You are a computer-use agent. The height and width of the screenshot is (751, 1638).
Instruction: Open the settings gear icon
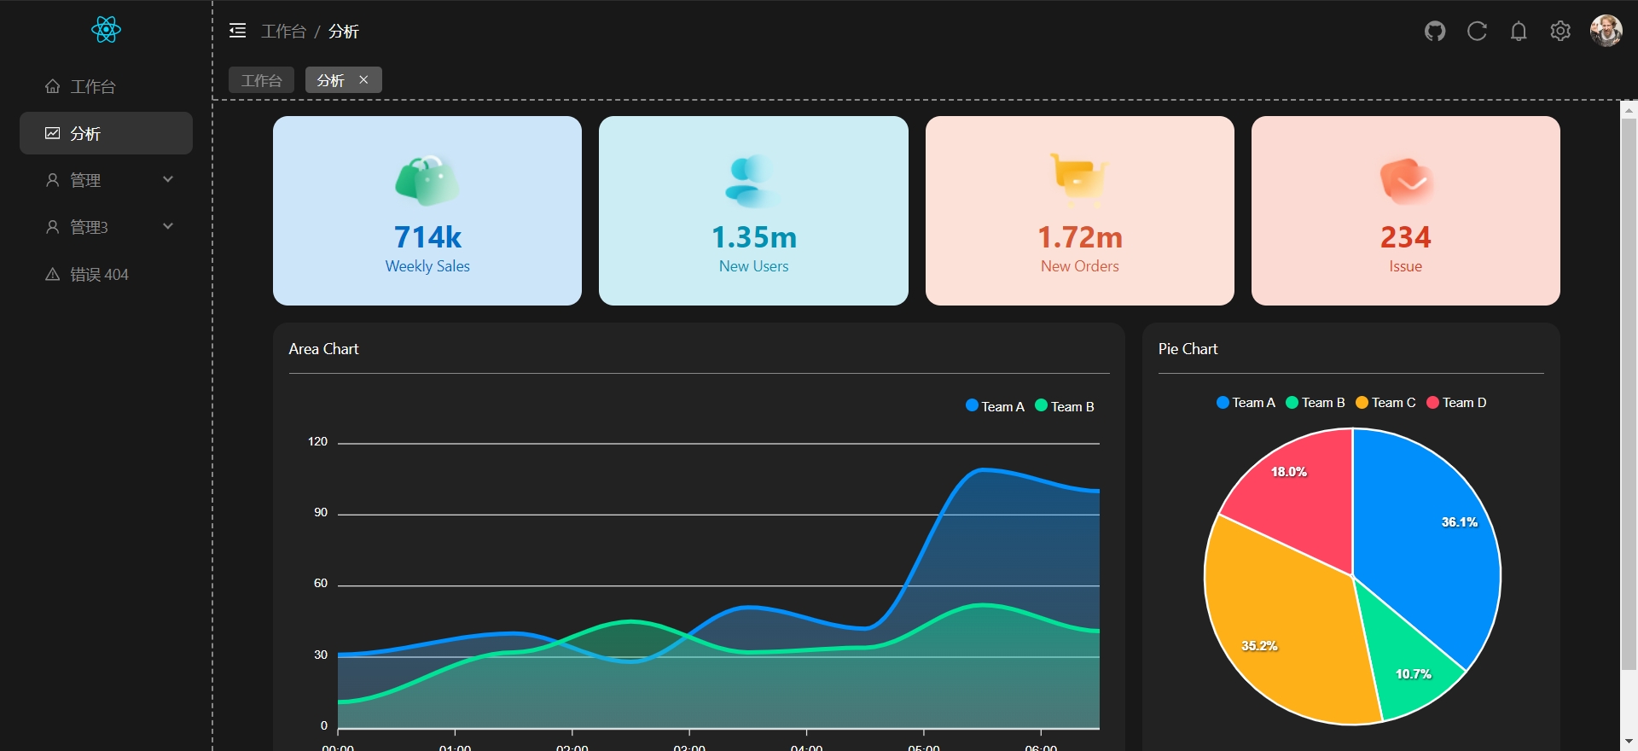click(1560, 32)
